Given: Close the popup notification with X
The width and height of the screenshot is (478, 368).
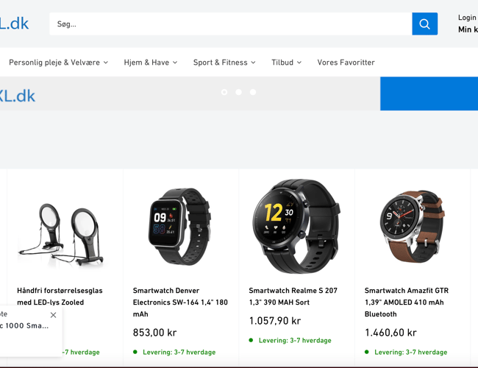Looking at the screenshot, I should [x=54, y=315].
